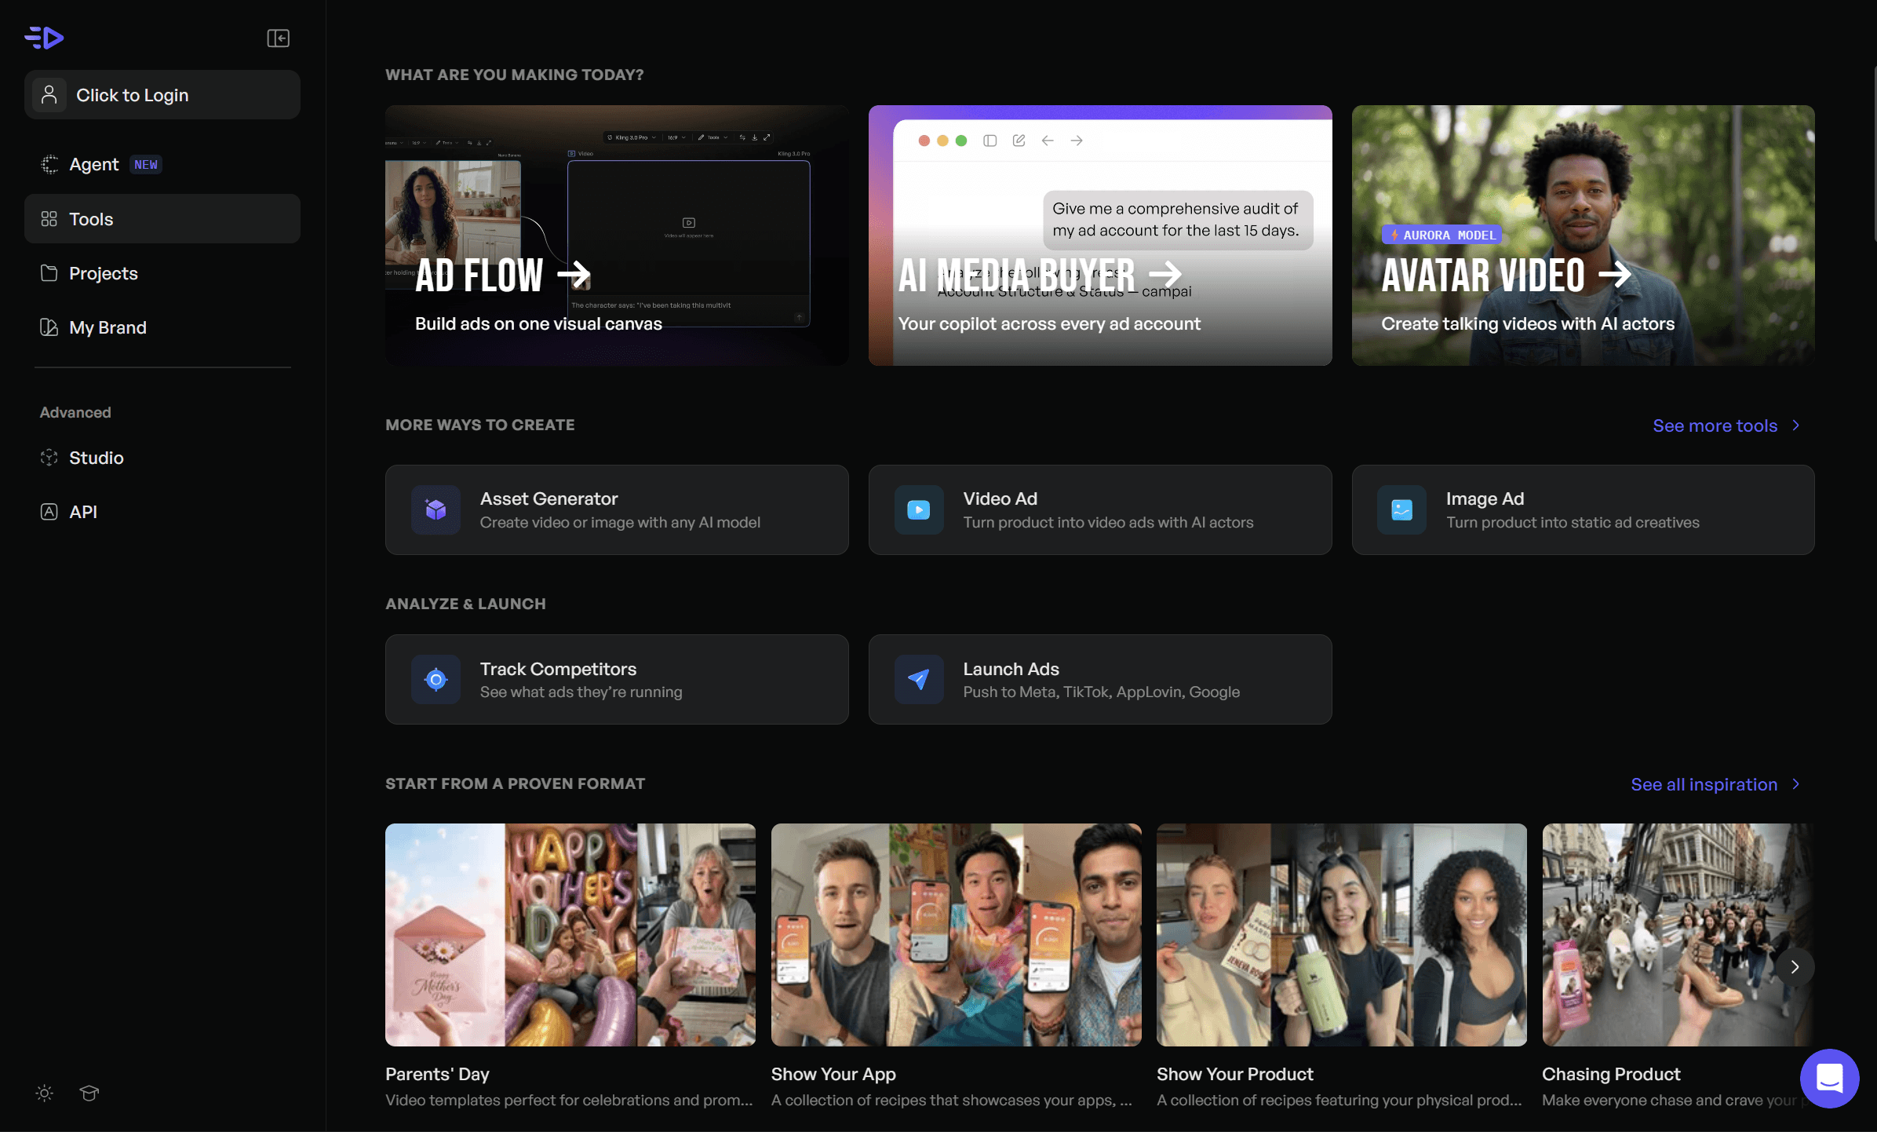Click the NEW badge beside Agent
The image size is (1877, 1132).
(146, 165)
